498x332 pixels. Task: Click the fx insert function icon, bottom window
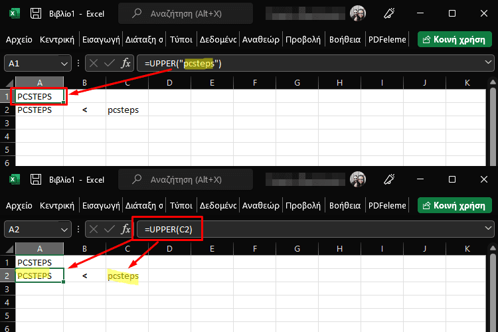tap(125, 229)
